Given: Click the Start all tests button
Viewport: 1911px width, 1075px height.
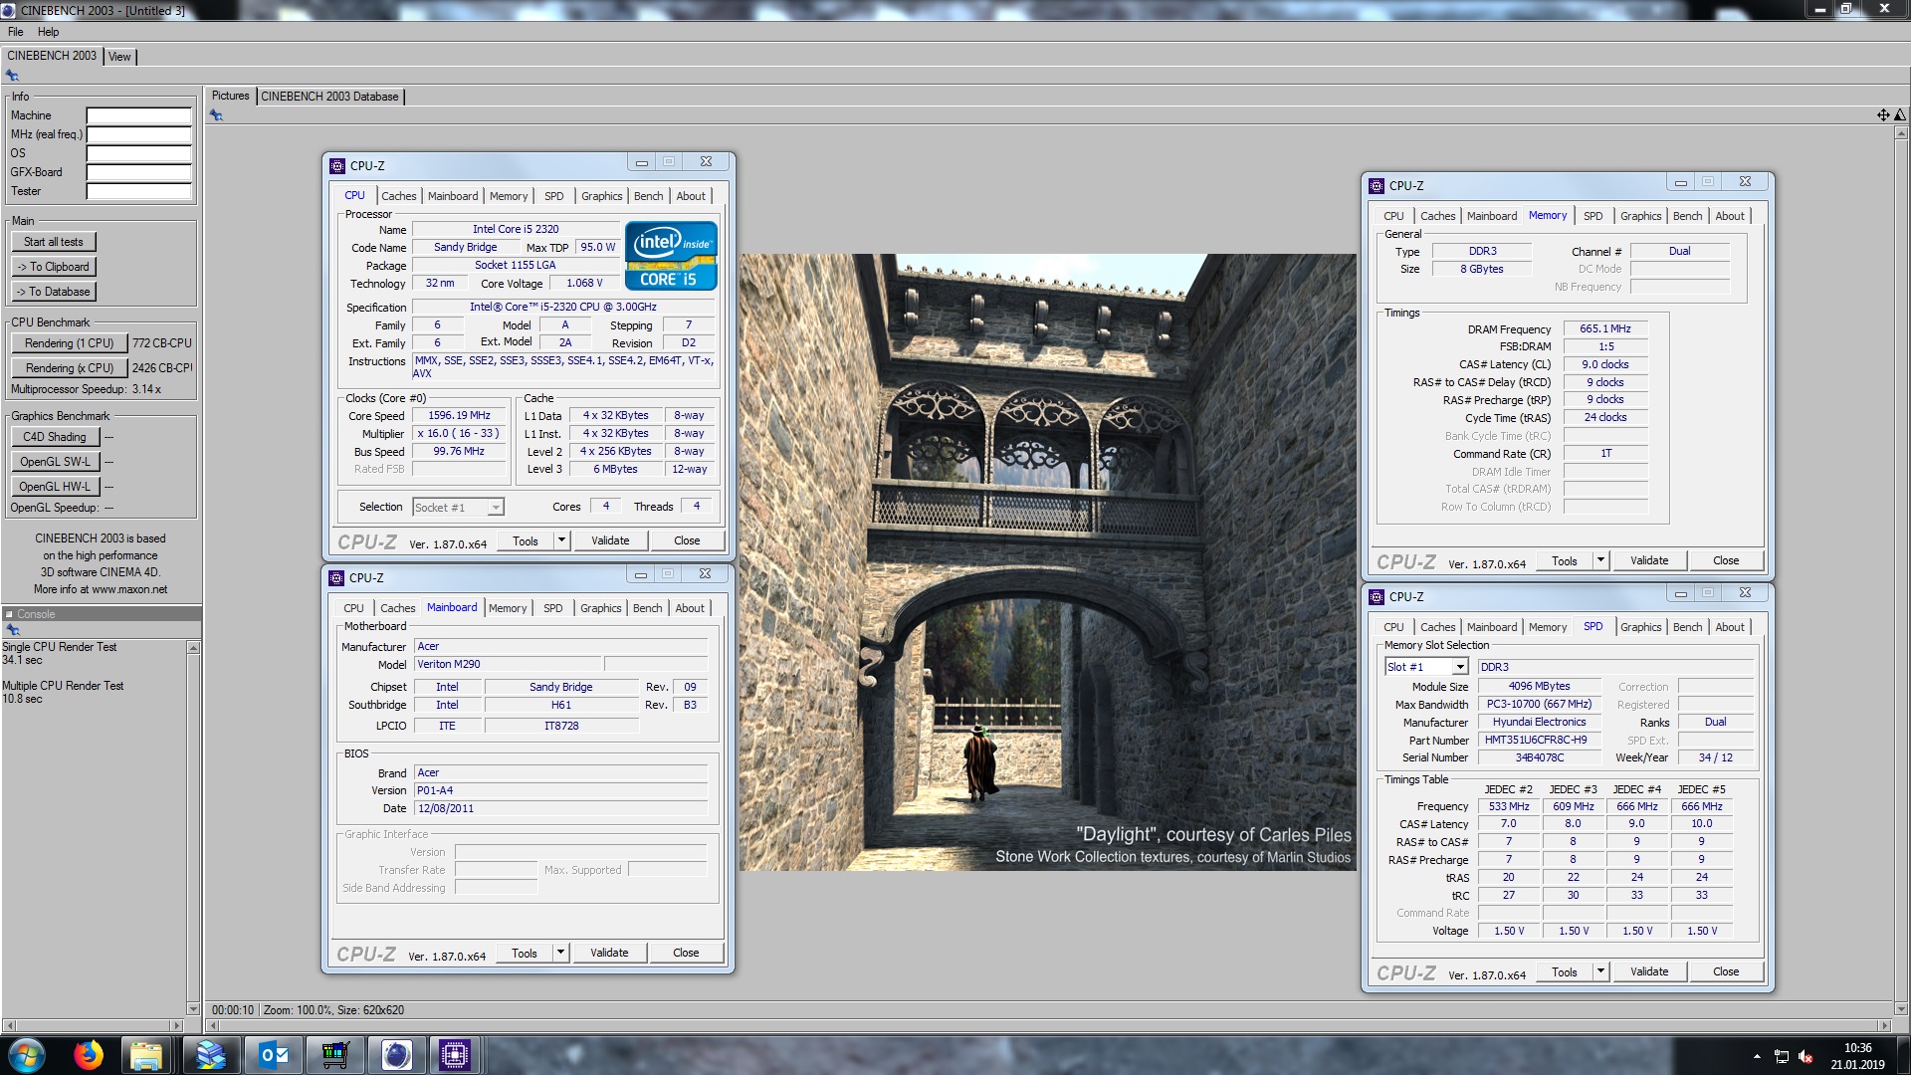Looking at the screenshot, I should pyautogui.click(x=54, y=242).
